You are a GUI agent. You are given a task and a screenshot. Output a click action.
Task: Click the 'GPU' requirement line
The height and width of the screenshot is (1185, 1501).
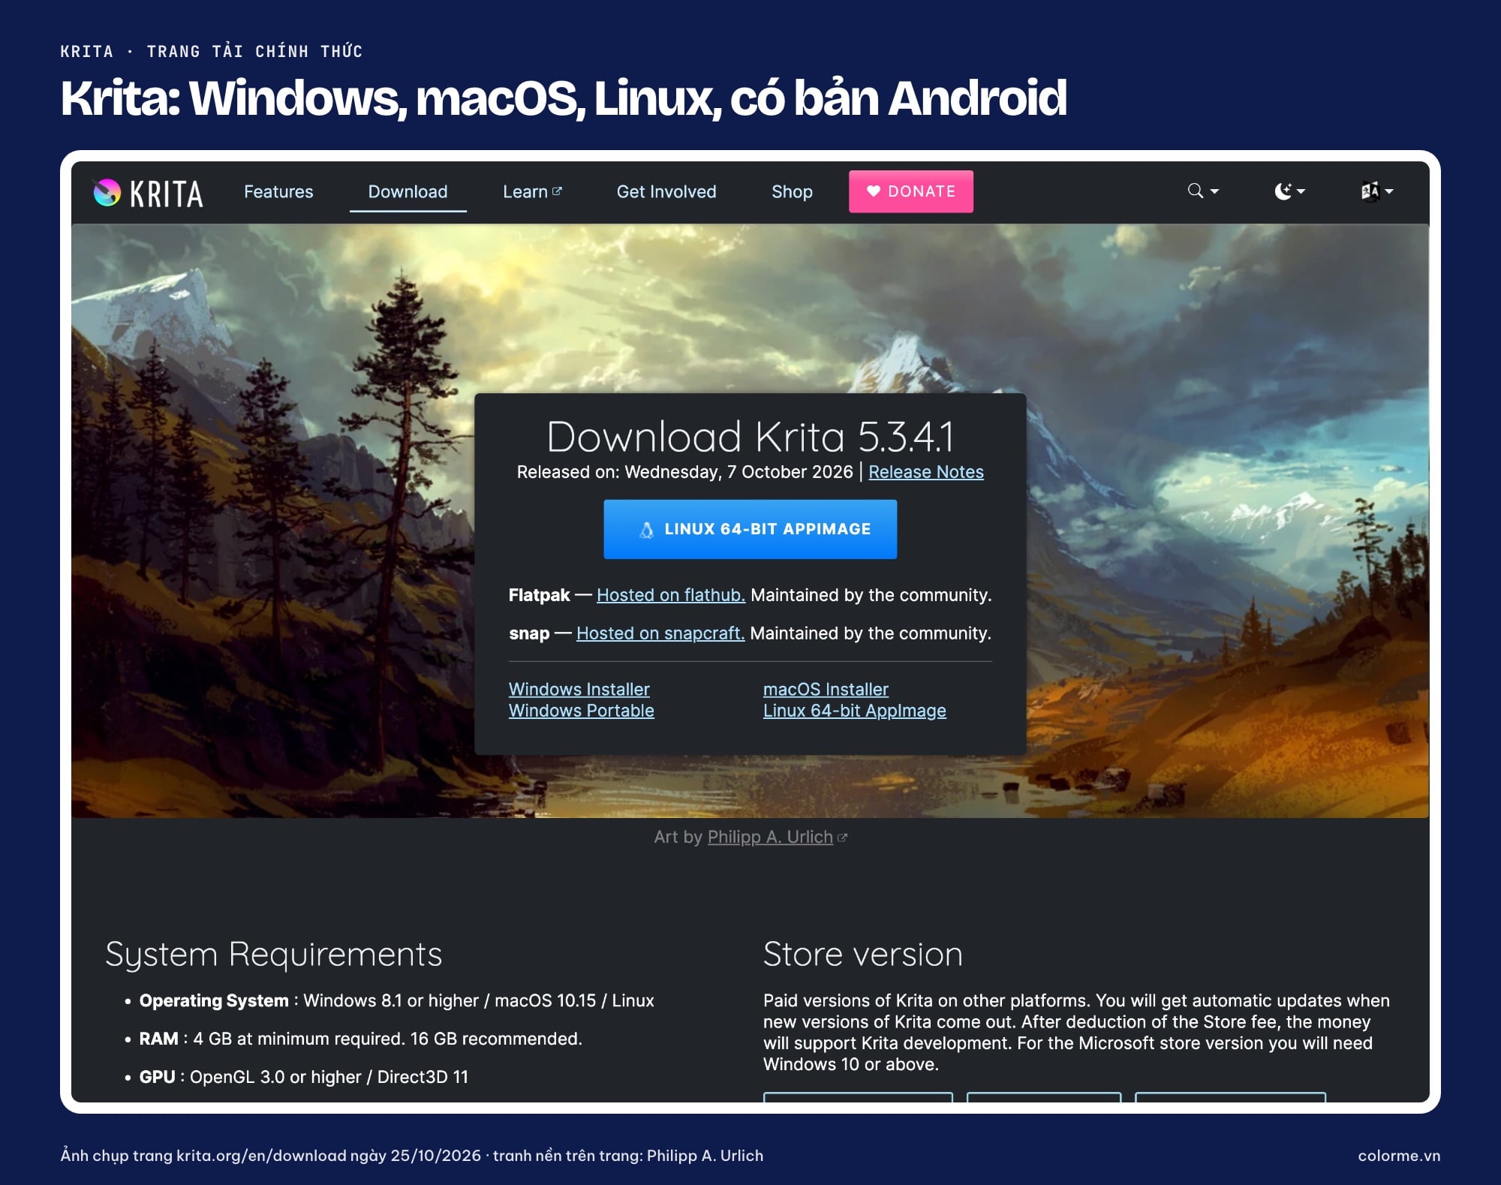(x=303, y=1077)
